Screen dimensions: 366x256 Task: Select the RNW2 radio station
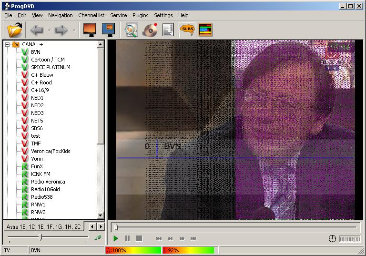coord(38,212)
